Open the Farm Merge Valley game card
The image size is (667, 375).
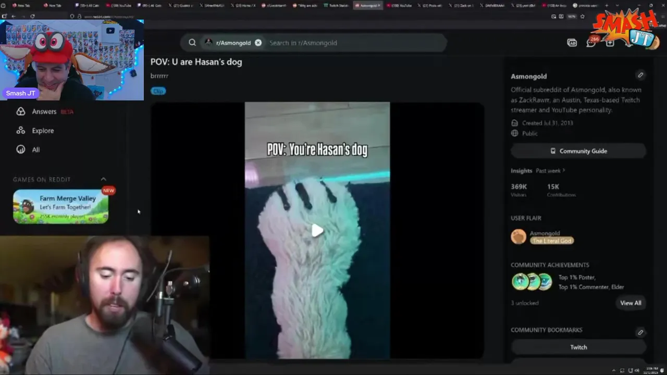[61, 206]
